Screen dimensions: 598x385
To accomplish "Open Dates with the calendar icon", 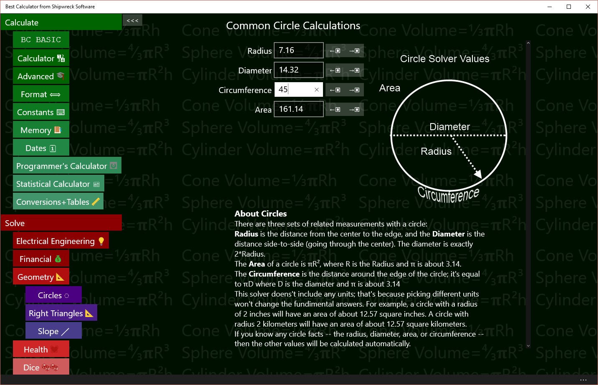I will (40, 148).
